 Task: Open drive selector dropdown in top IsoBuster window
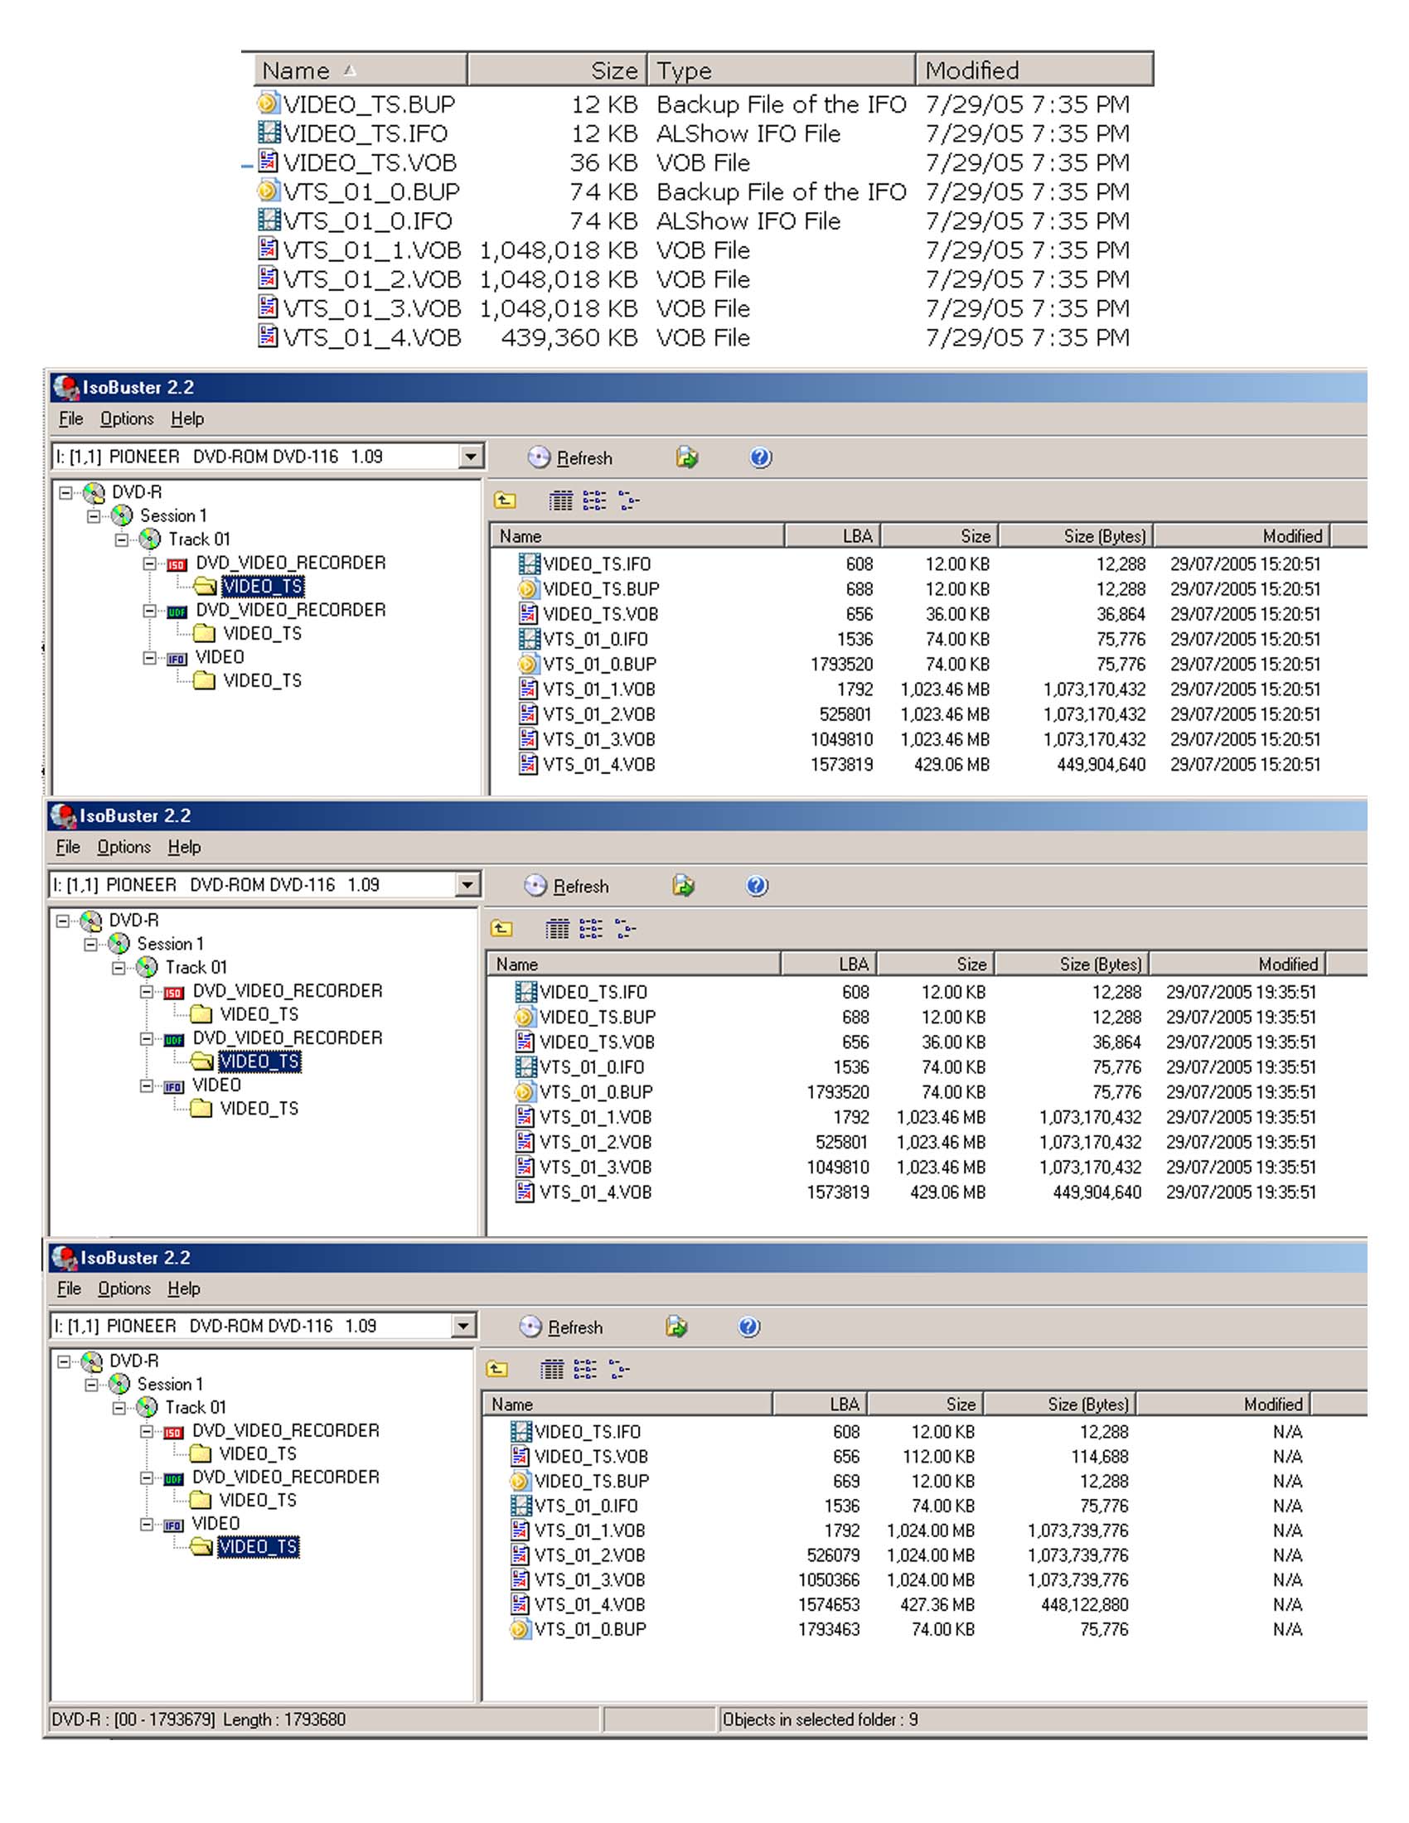pos(471,457)
